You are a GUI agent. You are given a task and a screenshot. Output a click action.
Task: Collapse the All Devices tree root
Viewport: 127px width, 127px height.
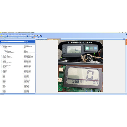click(1, 45)
